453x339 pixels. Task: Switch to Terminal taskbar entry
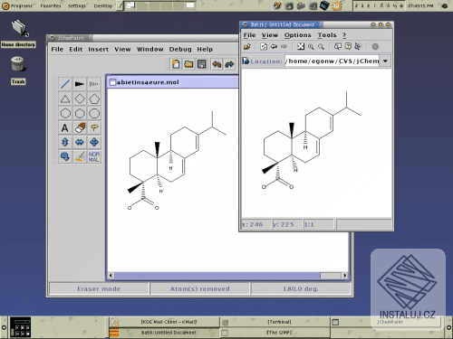275,322
